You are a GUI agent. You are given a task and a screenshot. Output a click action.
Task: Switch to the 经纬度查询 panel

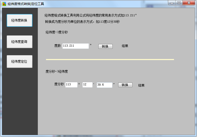20,42
